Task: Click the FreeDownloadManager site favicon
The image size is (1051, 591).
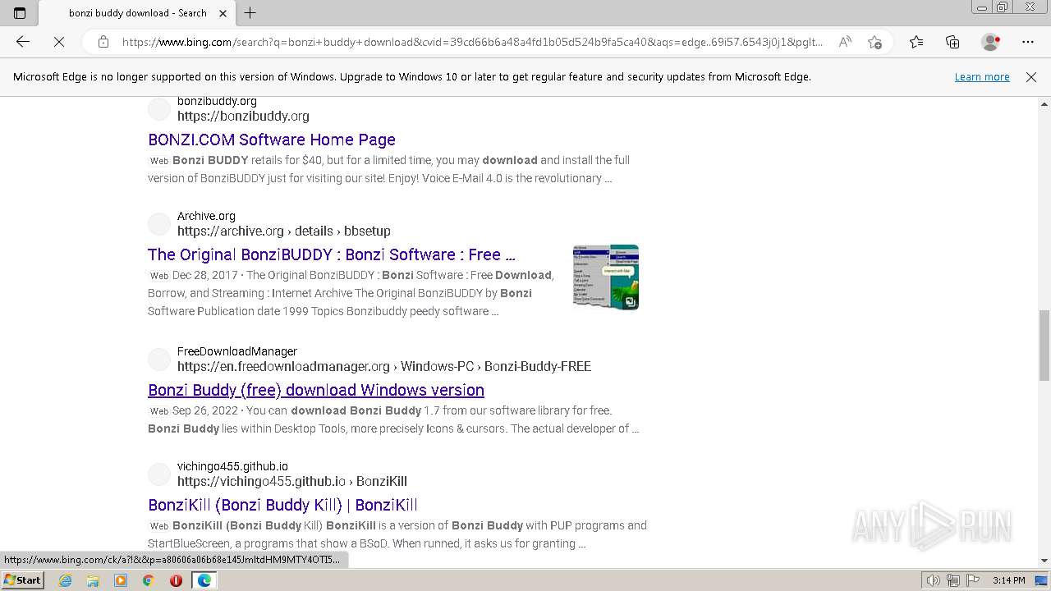Action: pyautogui.click(x=159, y=360)
